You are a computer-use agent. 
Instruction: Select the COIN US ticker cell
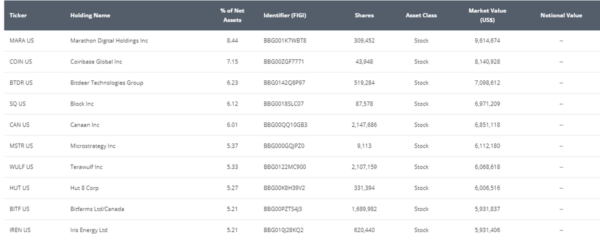[x=20, y=62]
